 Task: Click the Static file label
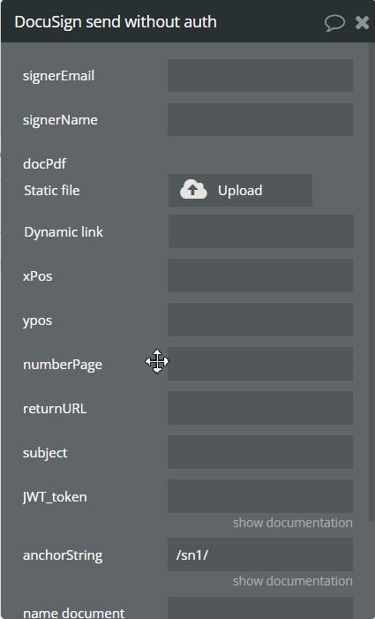(x=52, y=190)
